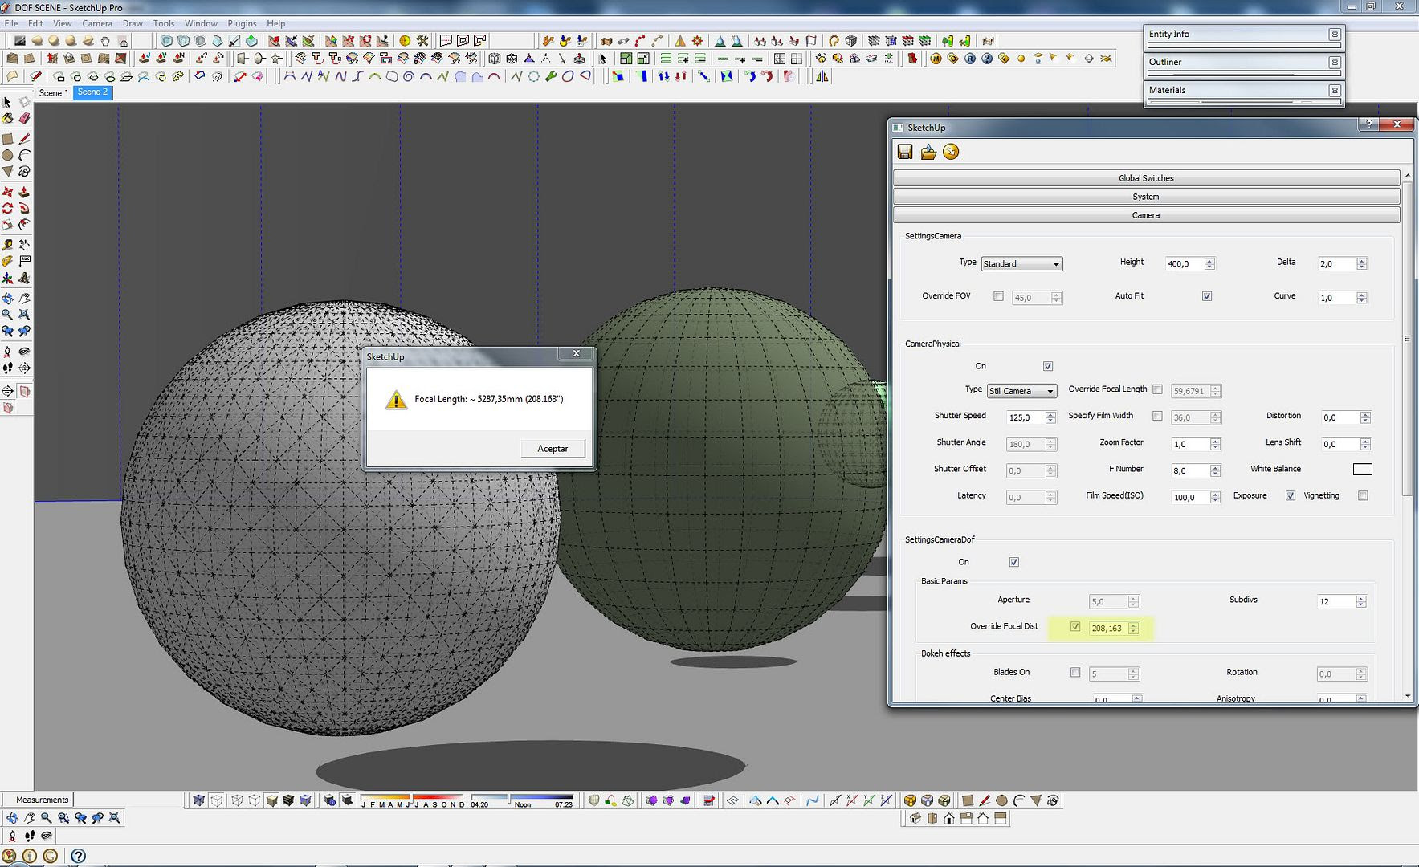1419x867 pixels.
Task: Enable the Specify Film Width checkbox
Action: click(x=1157, y=416)
